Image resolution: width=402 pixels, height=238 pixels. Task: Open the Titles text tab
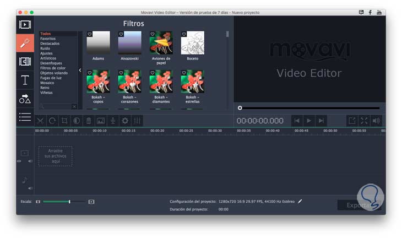point(25,80)
